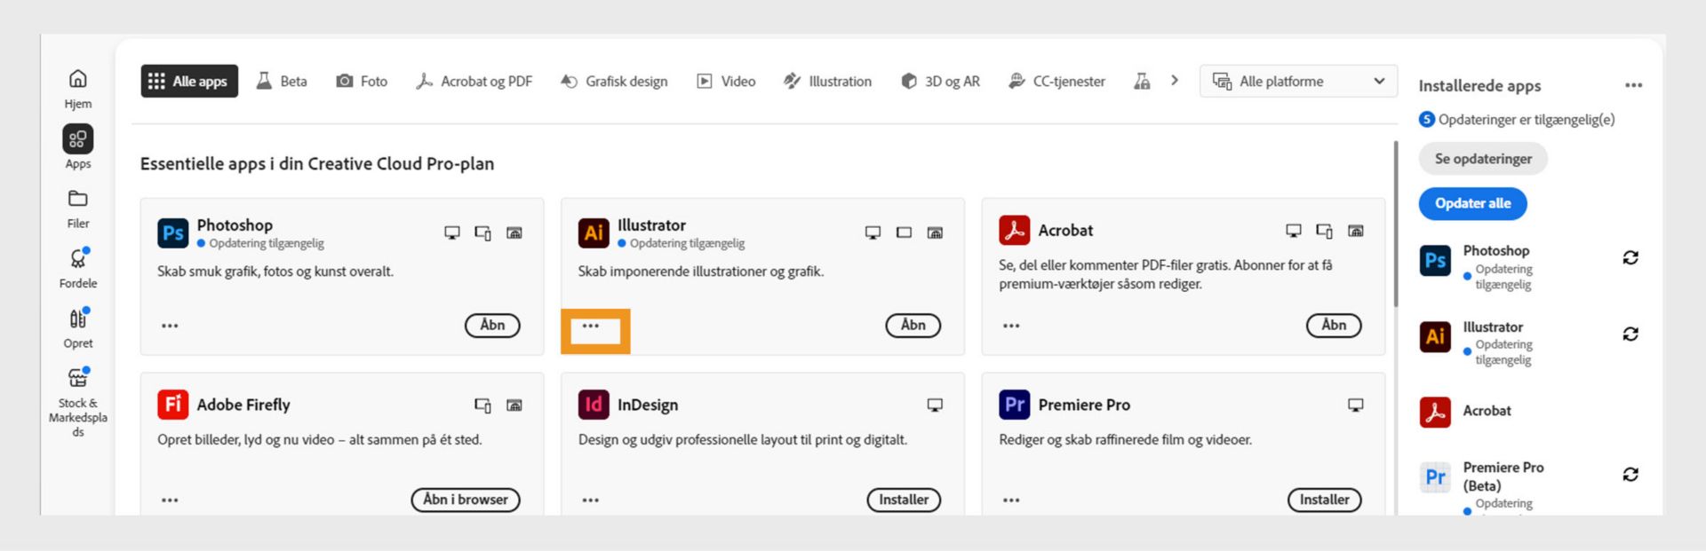This screenshot has width=1706, height=551.
Task: Click Se opdateringer button
Action: 1483,159
